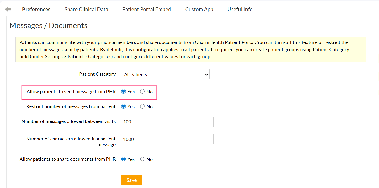
Task: Open the Patient Portal Embed tab
Action: pyautogui.click(x=146, y=9)
